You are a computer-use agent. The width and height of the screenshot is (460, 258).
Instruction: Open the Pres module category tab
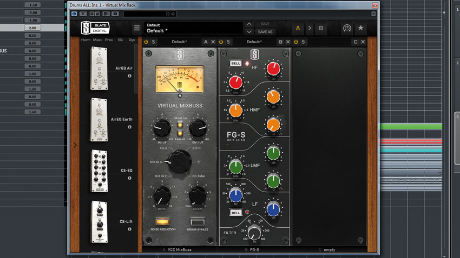click(109, 40)
